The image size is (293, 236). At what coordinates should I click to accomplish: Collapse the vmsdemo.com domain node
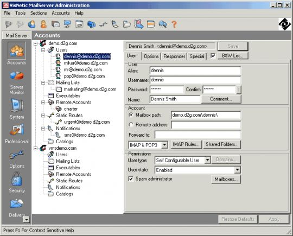pyautogui.click(x=35, y=148)
